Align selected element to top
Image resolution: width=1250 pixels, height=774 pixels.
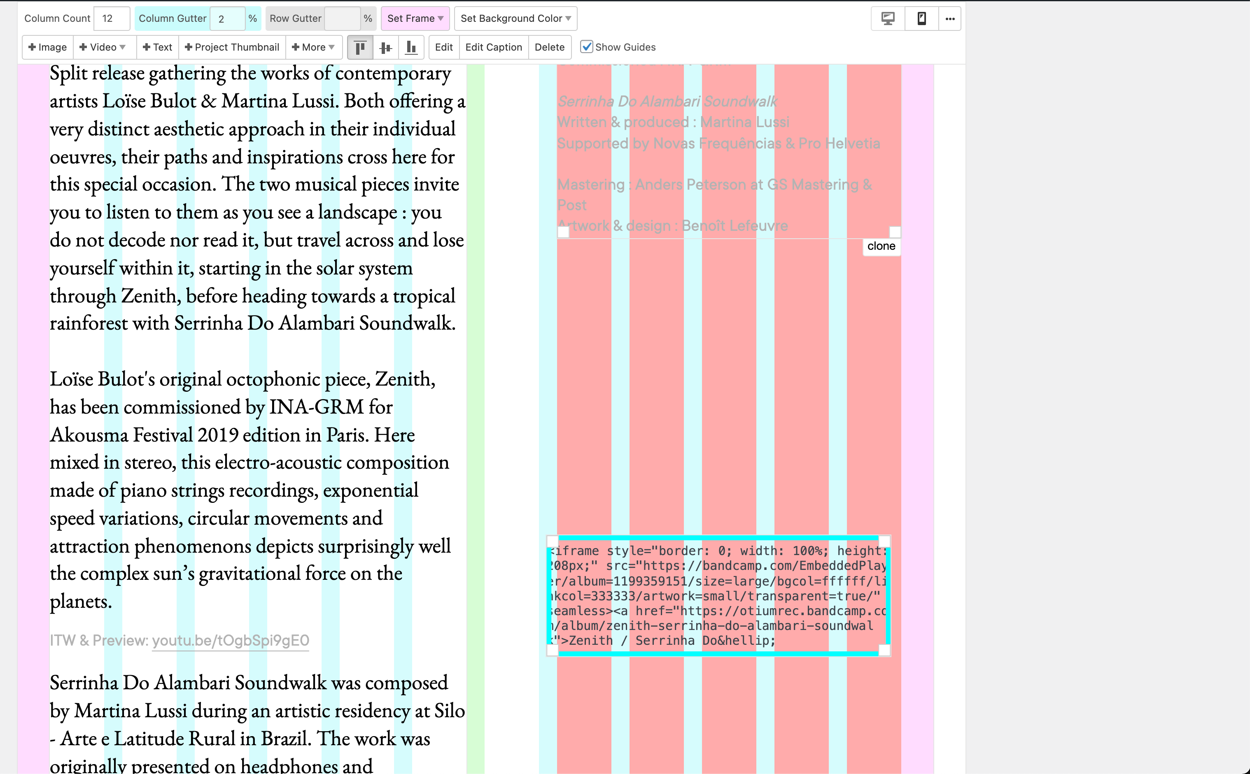[x=360, y=48]
